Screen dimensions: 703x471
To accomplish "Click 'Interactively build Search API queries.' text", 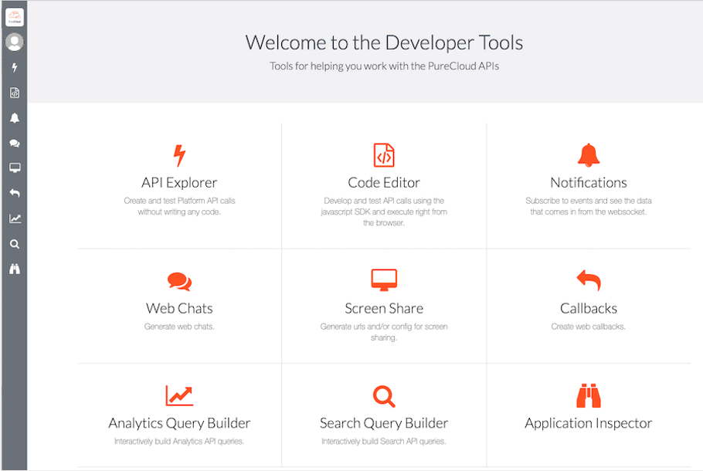I will [x=384, y=442].
